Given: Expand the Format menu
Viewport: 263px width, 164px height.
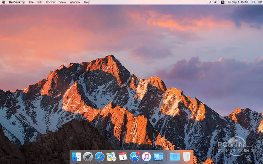Looking at the screenshot, I should point(51,2).
